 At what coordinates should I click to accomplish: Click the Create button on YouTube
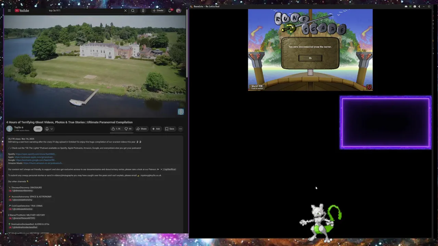point(158,11)
